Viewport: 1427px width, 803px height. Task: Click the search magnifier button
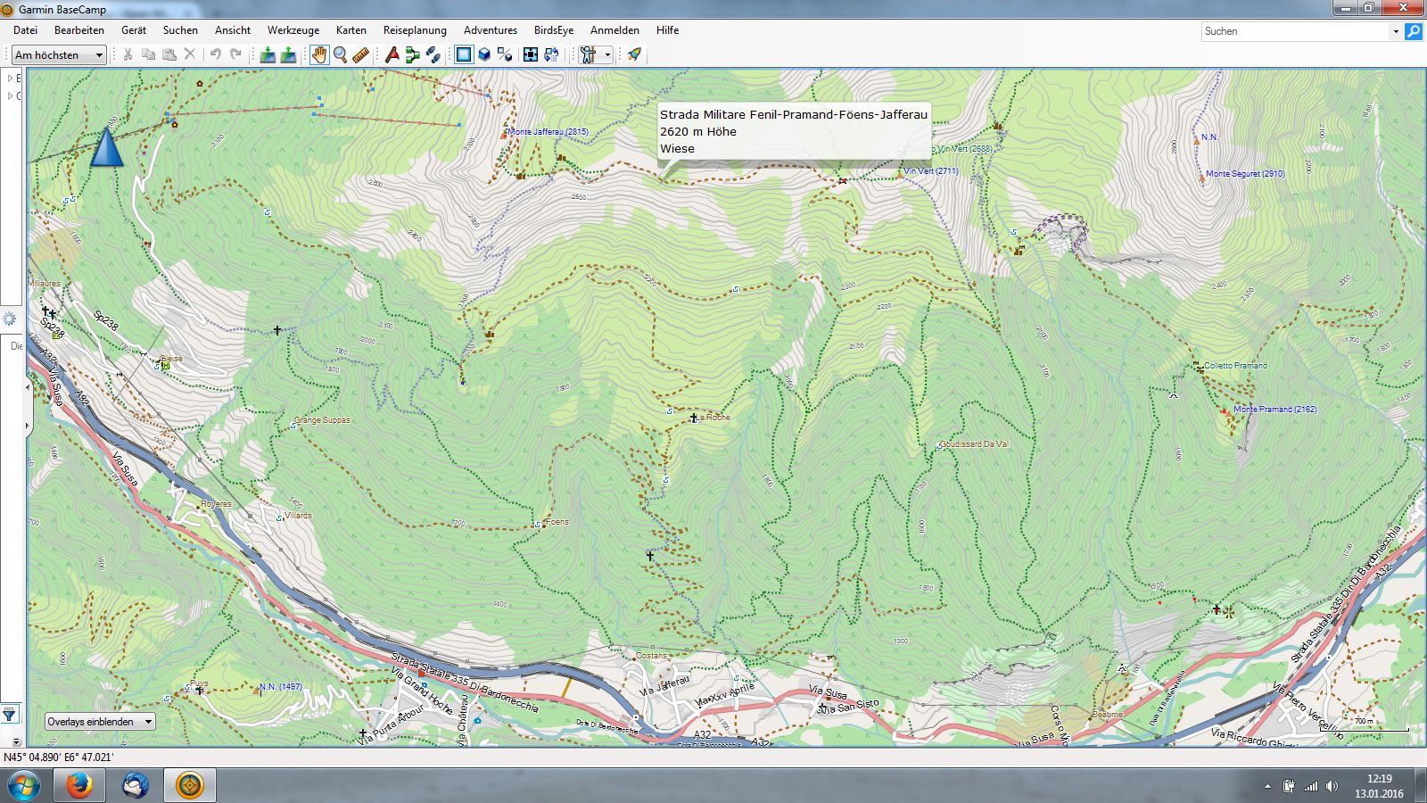tap(1414, 31)
